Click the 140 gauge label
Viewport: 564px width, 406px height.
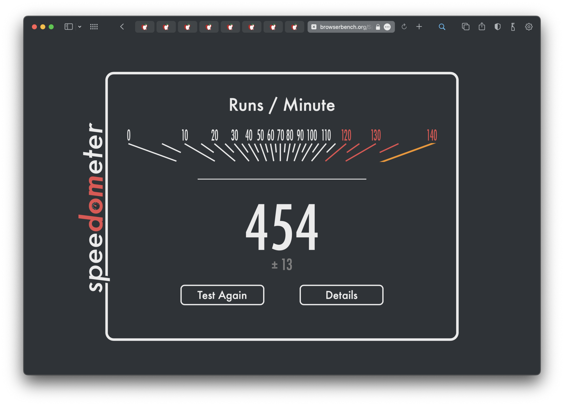click(x=432, y=135)
